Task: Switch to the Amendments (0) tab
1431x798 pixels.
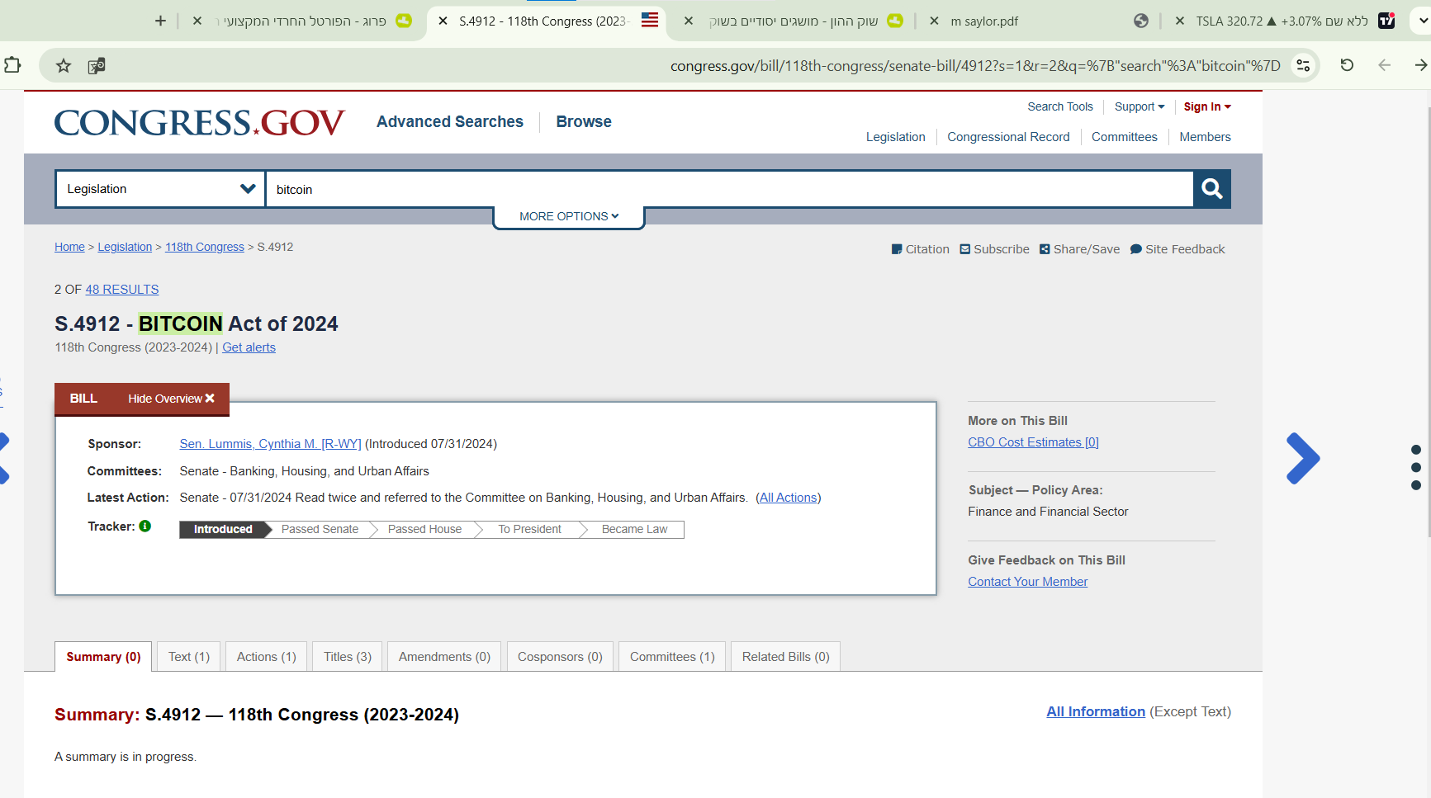Action: 444,657
